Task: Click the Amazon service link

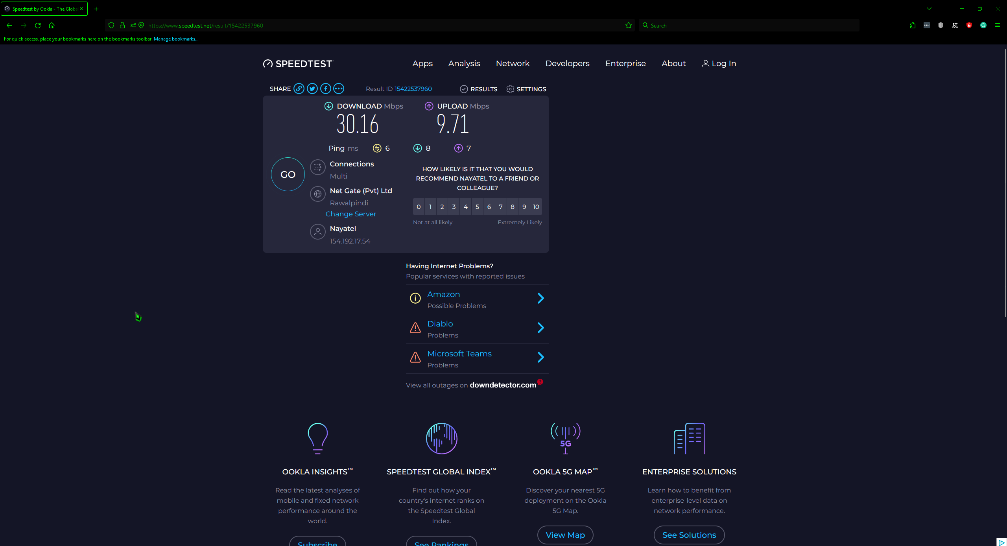Action: pyautogui.click(x=443, y=294)
